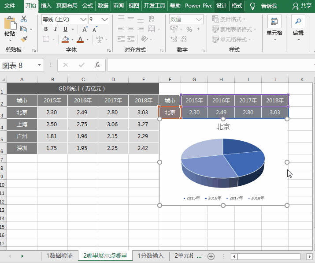Decrease font size with small A icon
Screen dimensions: 315x263
95,30
